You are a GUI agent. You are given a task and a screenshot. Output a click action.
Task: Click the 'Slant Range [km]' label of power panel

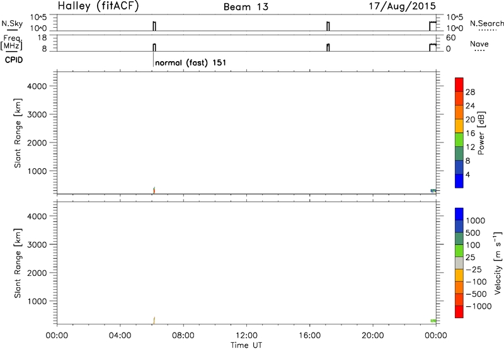click(18, 133)
